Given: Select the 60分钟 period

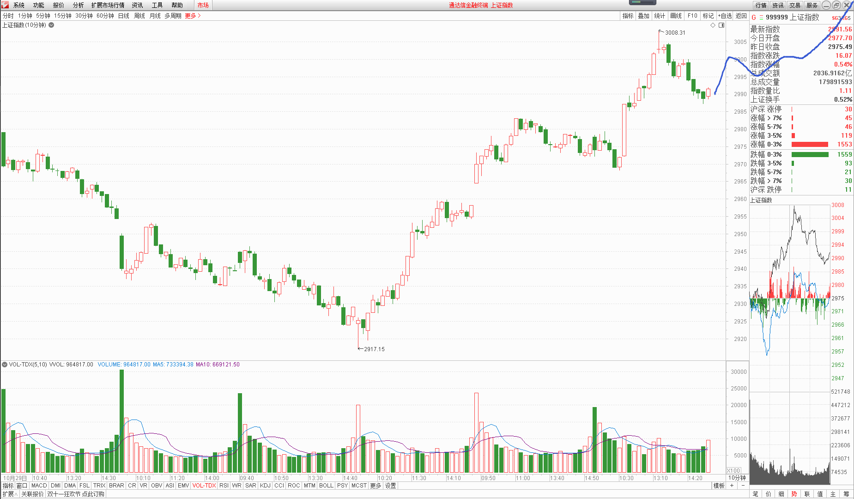Looking at the screenshot, I should (x=105, y=16).
